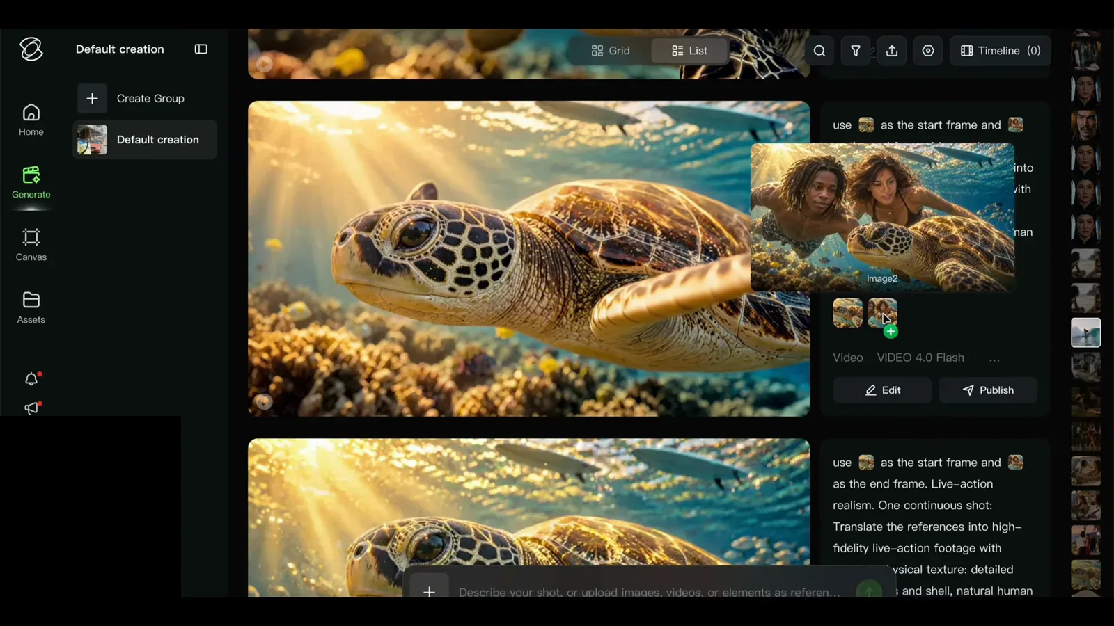Click inline end frame thumbnail in lower prompt
The image size is (1114, 626).
[1016, 463]
